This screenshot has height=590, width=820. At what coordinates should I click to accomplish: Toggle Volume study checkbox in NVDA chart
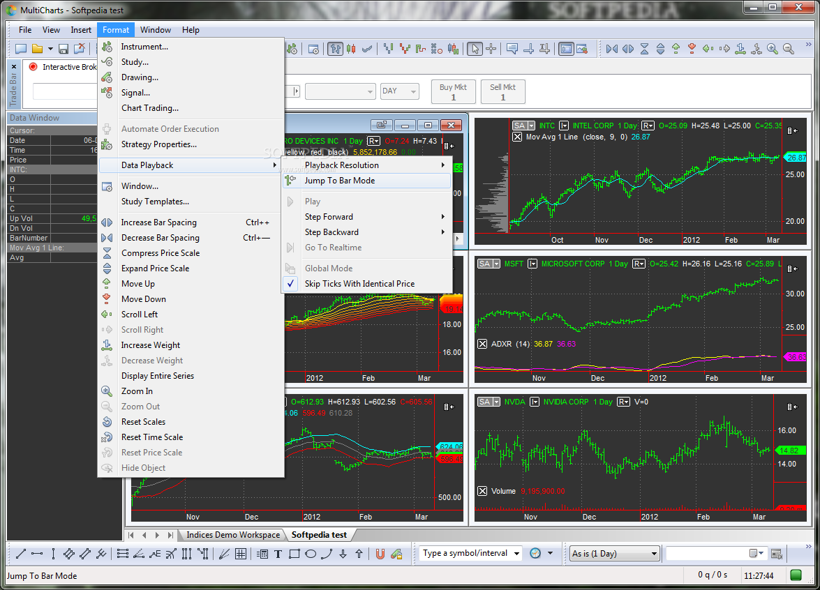click(482, 491)
